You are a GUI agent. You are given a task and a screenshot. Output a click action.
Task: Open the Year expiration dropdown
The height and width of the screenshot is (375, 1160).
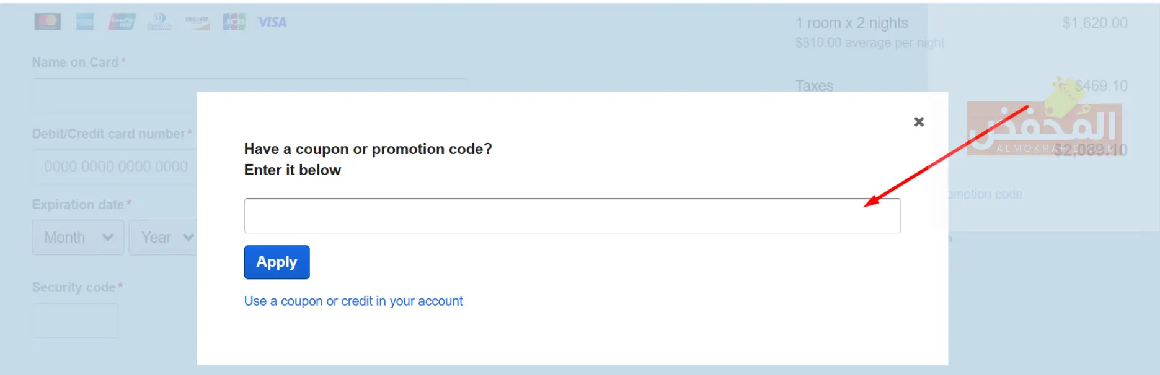[x=163, y=238]
